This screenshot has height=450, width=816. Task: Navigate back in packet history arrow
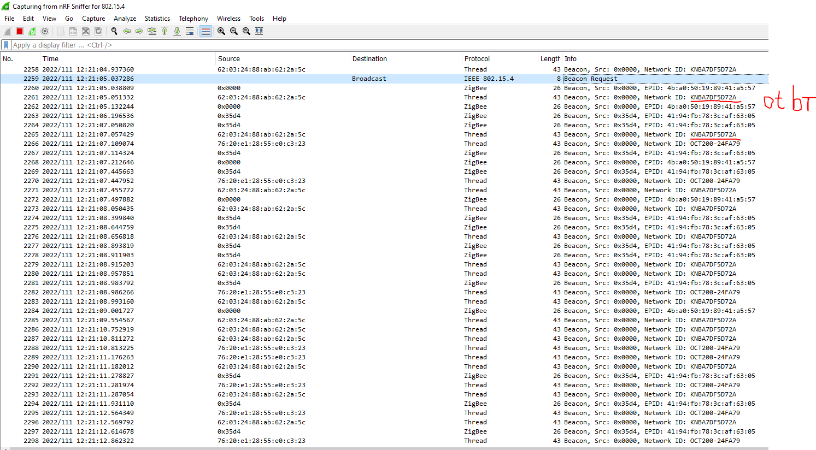pos(126,31)
